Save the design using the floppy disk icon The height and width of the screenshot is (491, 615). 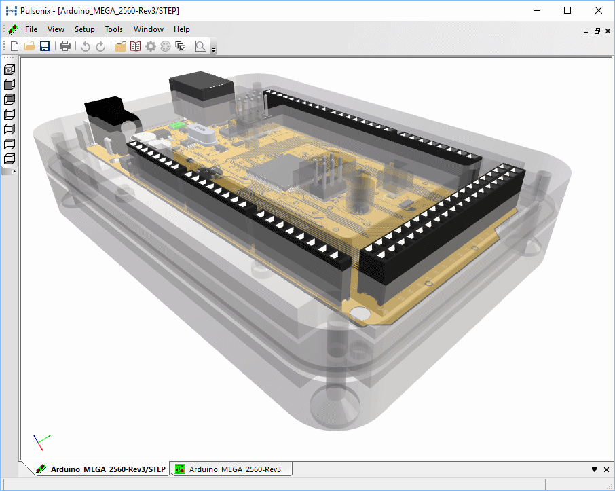click(x=45, y=46)
